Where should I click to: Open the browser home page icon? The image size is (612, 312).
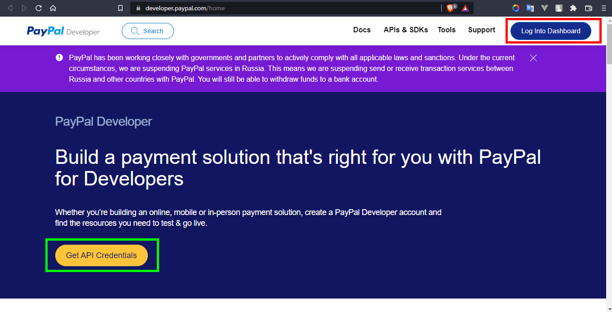(53, 8)
